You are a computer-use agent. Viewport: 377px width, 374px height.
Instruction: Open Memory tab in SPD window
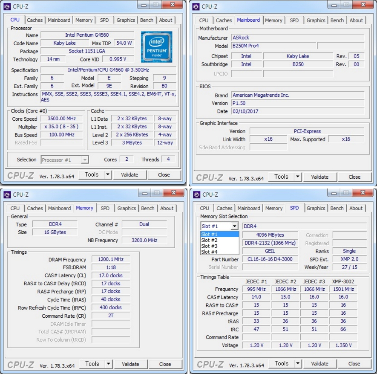[x=274, y=209]
